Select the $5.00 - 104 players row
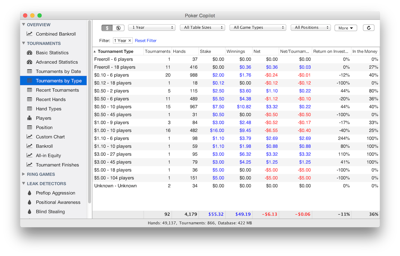This screenshot has width=400, height=256. tap(236, 178)
